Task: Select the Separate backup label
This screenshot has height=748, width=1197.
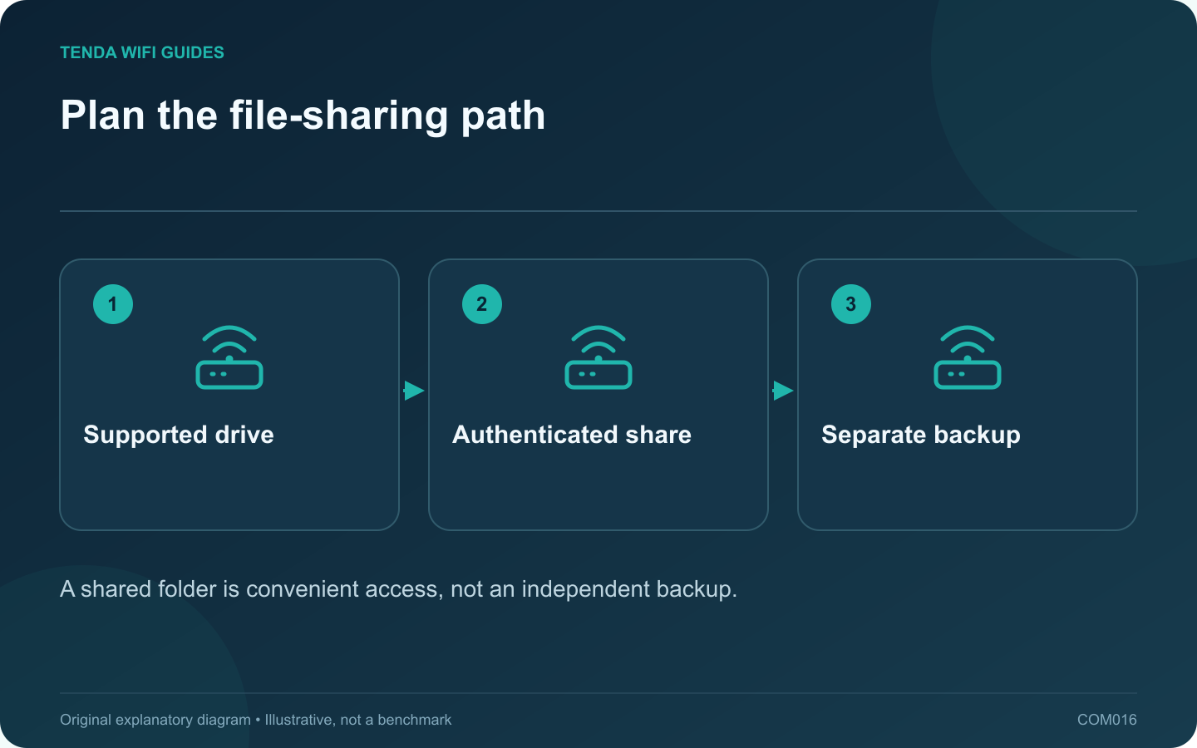Action: (x=921, y=435)
